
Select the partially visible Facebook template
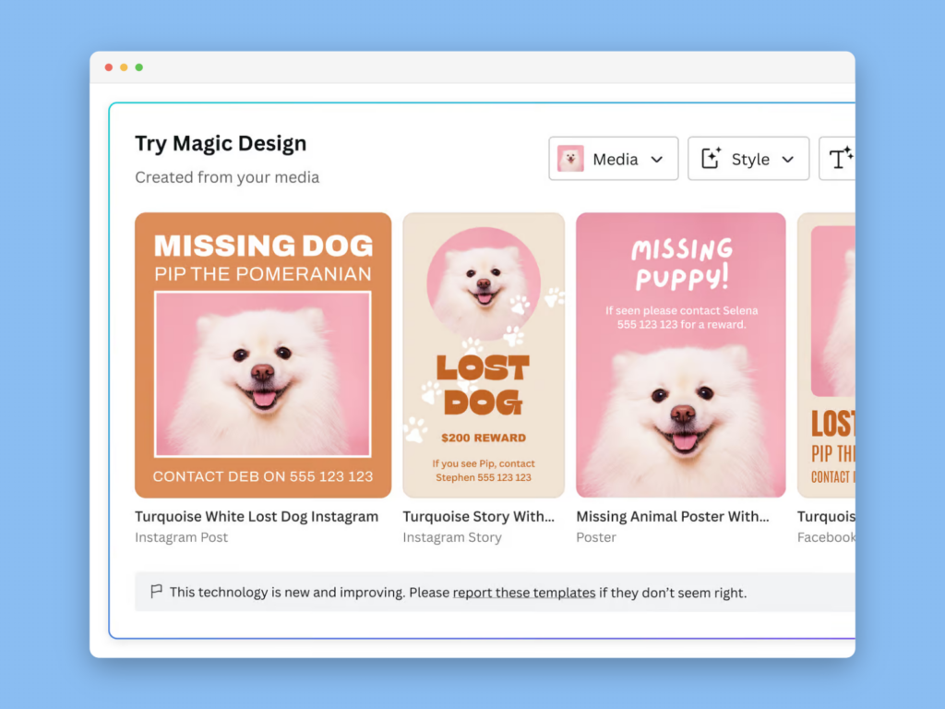click(x=826, y=355)
